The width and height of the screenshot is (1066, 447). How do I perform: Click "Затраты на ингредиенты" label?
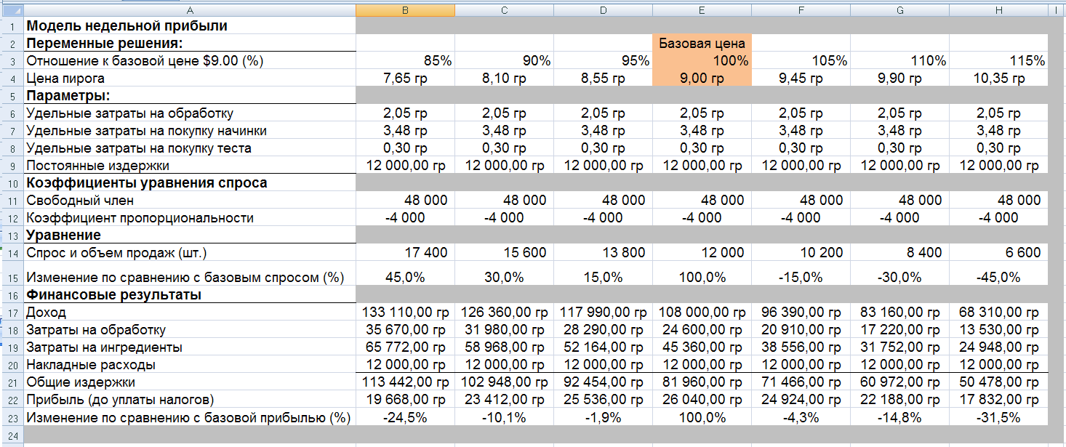pyautogui.click(x=104, y=347)
